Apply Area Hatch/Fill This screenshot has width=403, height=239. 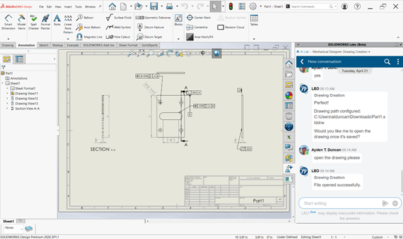tap(200, 37)
